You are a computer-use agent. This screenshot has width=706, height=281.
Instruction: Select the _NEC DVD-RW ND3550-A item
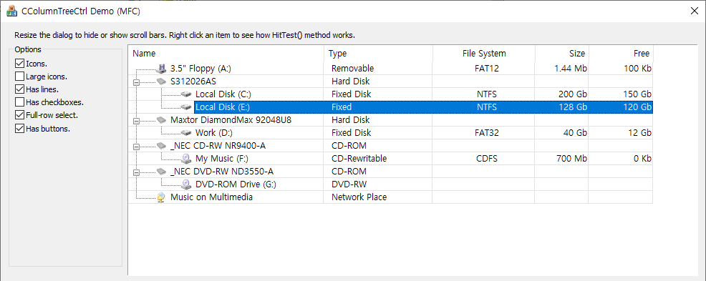point(222,172)
